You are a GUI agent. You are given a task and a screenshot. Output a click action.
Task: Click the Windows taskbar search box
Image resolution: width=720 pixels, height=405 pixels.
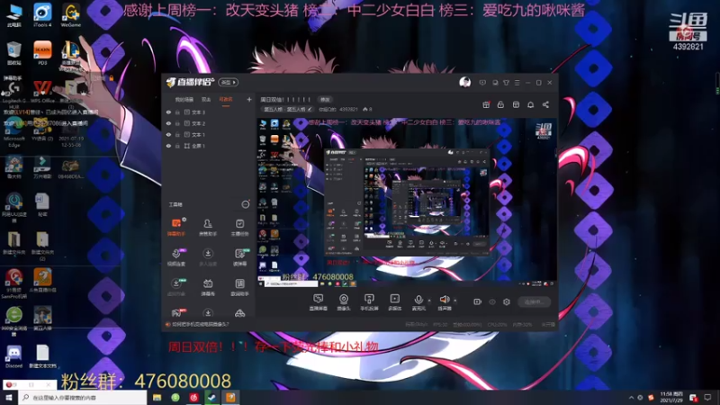(83, 398)
